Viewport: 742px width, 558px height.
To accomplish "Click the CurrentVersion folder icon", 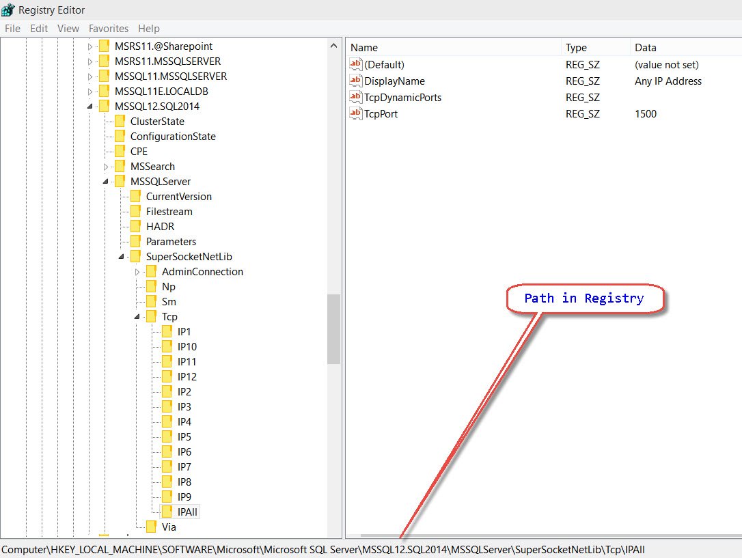I will click(x=136, y=196).
